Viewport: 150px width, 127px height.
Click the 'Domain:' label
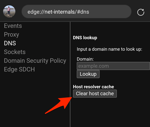[85, 59]
